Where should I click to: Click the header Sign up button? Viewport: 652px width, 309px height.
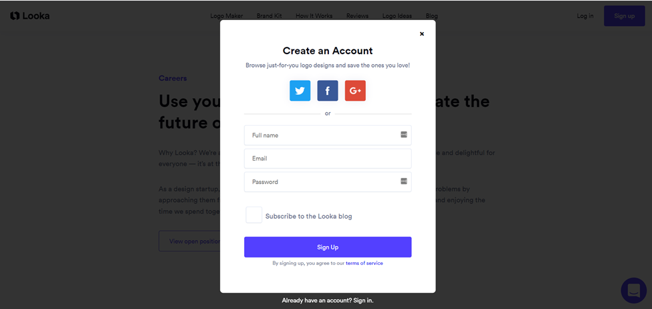(624, 16)
